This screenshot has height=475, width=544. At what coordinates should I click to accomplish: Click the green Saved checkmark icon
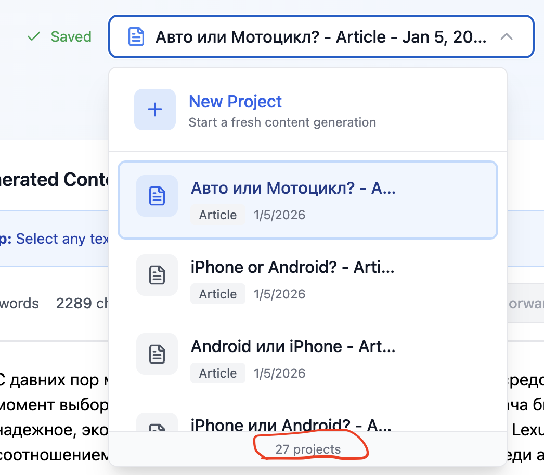point(34,37)
